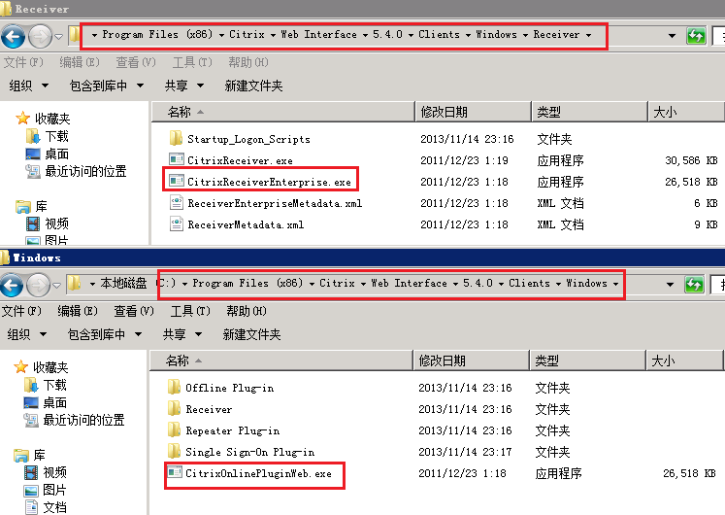
Task: Click Clients breadcrumb in the Receiver window address bar
Action: pyautogui.click(x=440, y=34)
